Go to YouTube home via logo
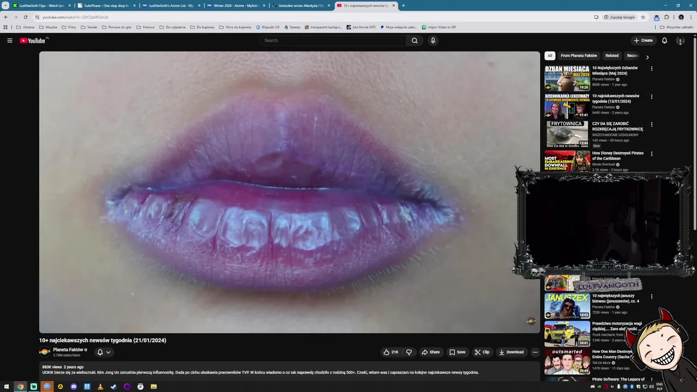Screen dimensions: 697x392 pyautogui.click(x=34, y=40)
